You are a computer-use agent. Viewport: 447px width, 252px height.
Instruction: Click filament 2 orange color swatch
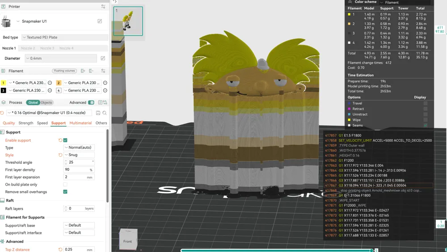pos(59,83)
